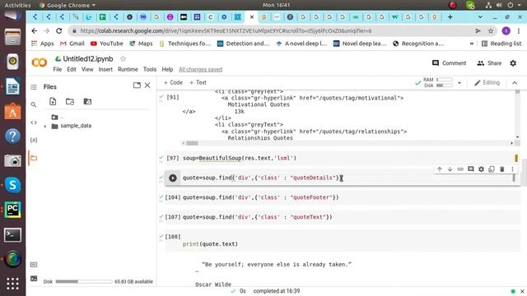Open the View menu

pos(87,69)
